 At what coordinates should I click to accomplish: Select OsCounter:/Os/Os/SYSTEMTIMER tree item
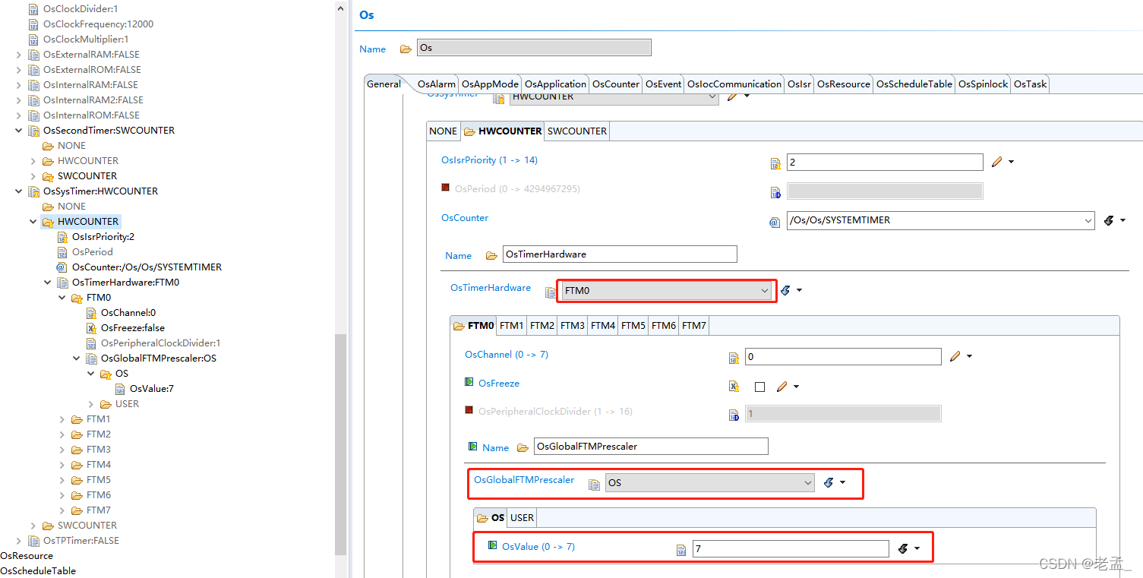pos(147,267)
